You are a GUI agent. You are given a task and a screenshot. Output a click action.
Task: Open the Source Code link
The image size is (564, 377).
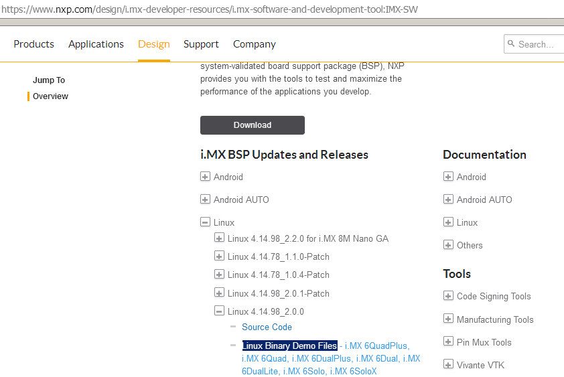pyautogui.click(x=267, y=327)
